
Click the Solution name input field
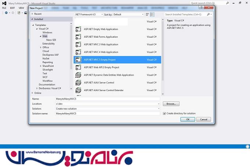point(108,114)
